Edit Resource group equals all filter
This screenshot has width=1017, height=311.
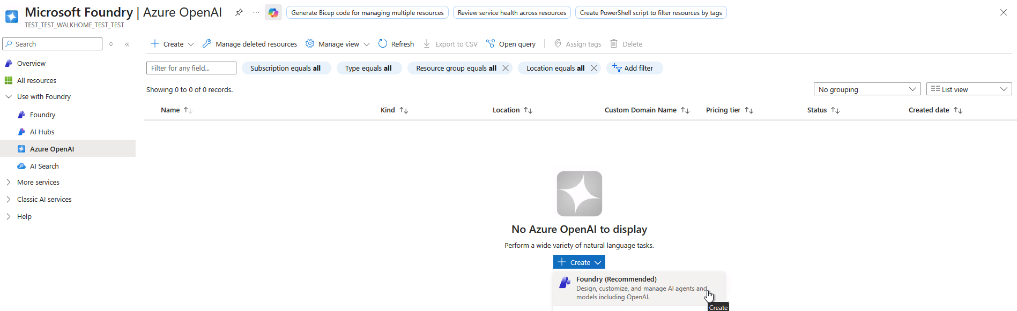(456, 68)
